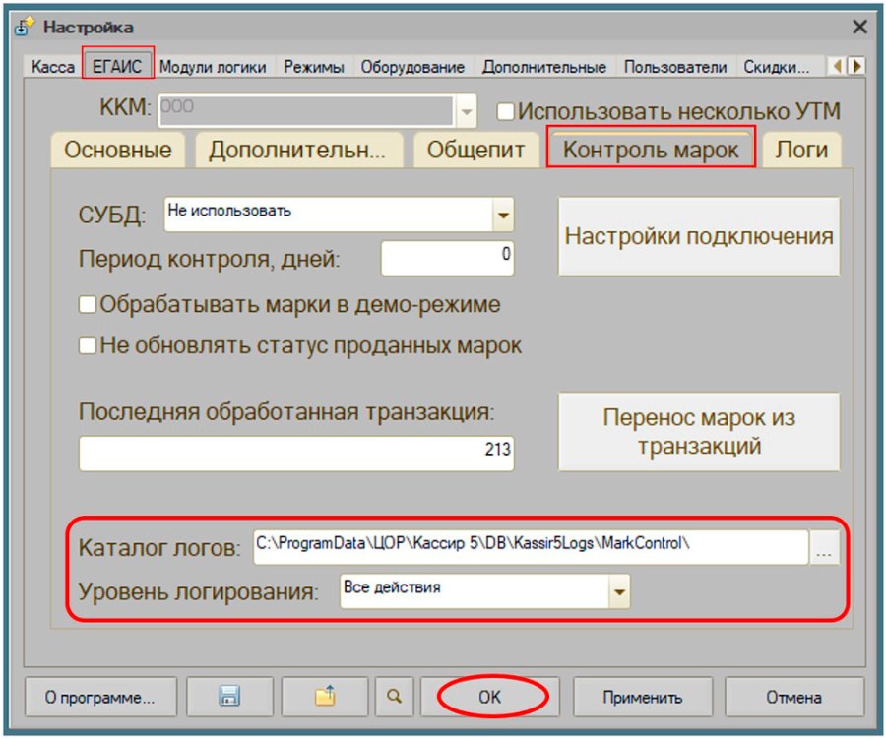The width and height of the screenshot is (886, 739).
Task: Open the Оборудование tab
Action: point(412,67)
